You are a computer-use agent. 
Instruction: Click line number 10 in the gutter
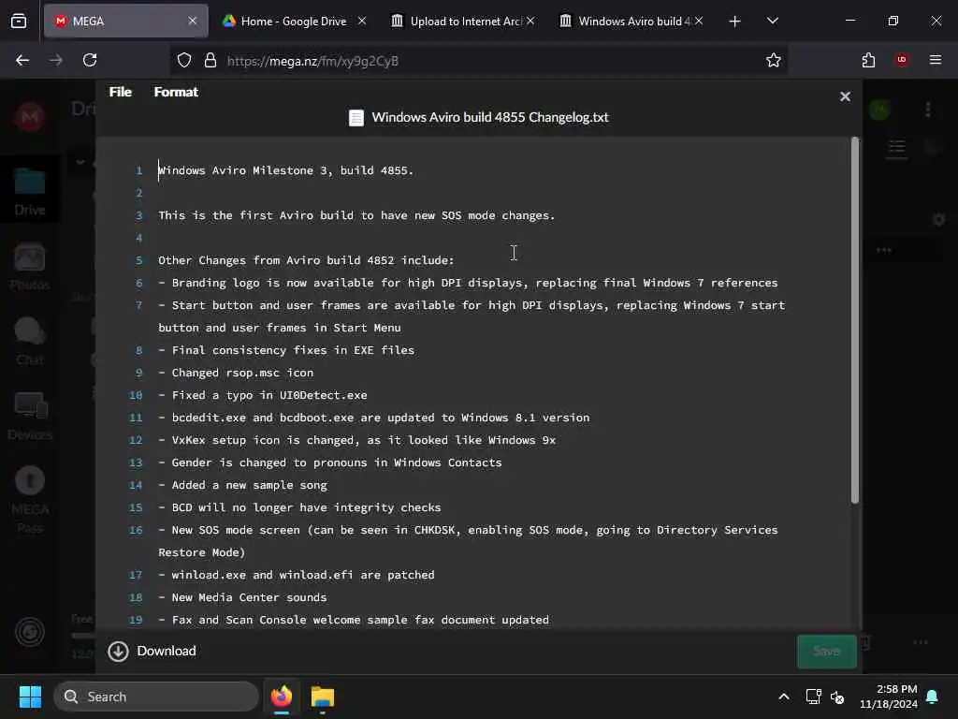pyautogui.click(x=136, y=396)
